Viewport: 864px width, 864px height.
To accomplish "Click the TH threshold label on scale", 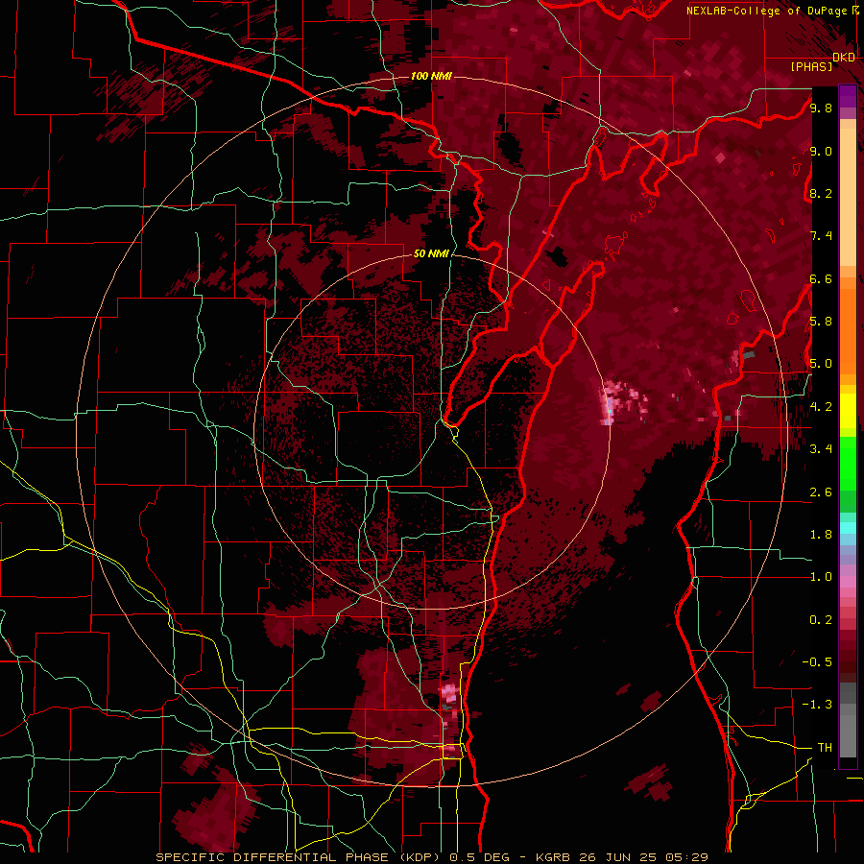I will point(825,748).
